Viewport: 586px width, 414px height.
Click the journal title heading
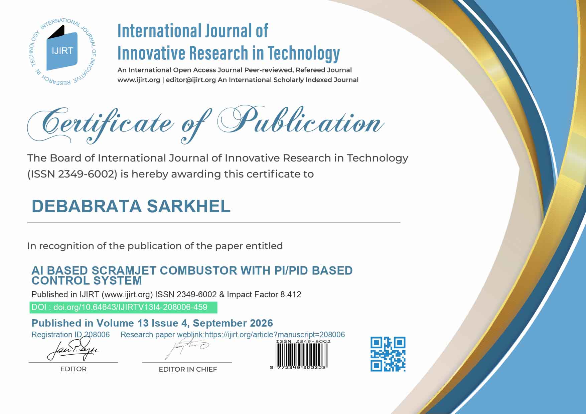pos(229,42)
